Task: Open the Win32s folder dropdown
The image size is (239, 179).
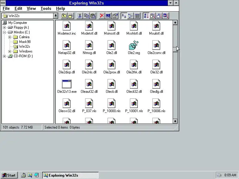Action: tap(56, 16)
